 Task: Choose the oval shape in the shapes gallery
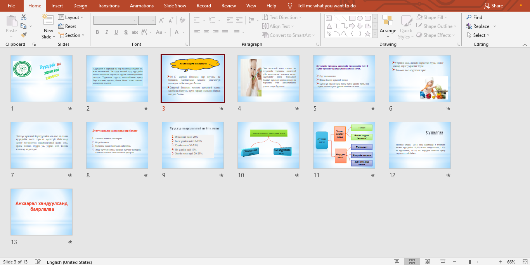click(360, 18)
